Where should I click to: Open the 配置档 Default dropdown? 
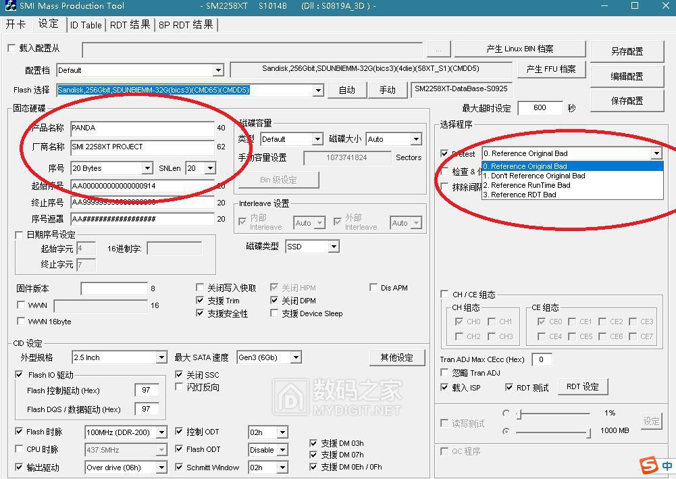[x=218, y=70]
